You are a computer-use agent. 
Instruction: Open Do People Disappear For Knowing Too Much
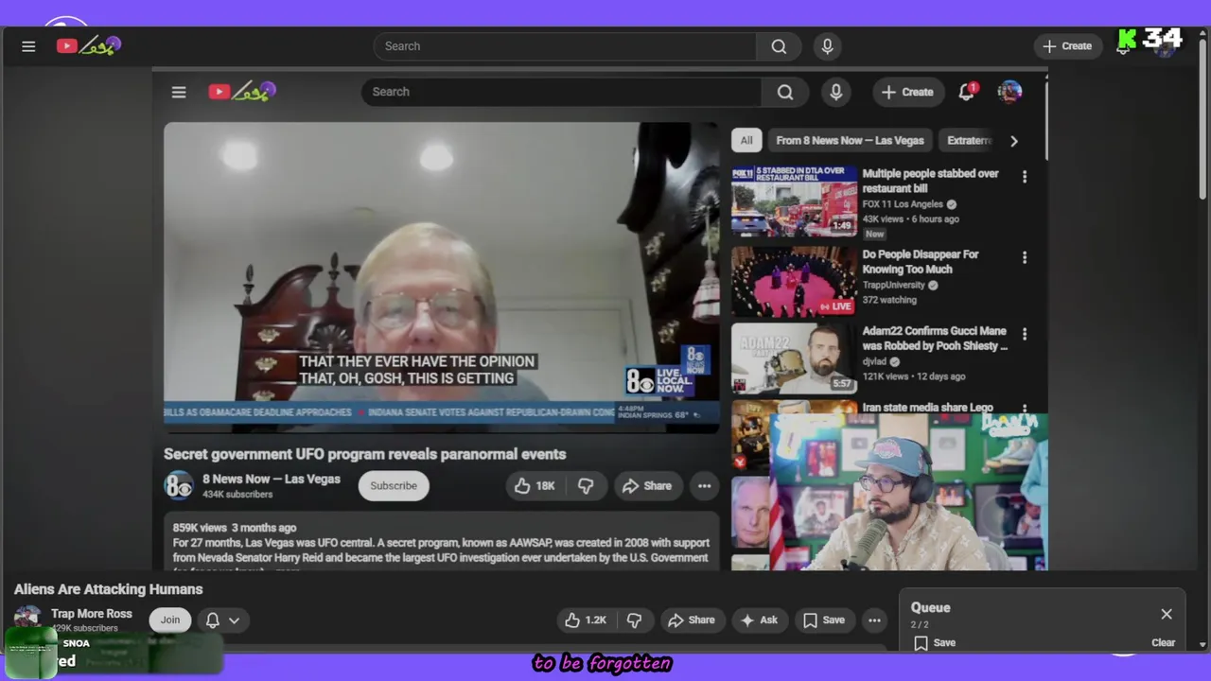click(x=921, y=261)
